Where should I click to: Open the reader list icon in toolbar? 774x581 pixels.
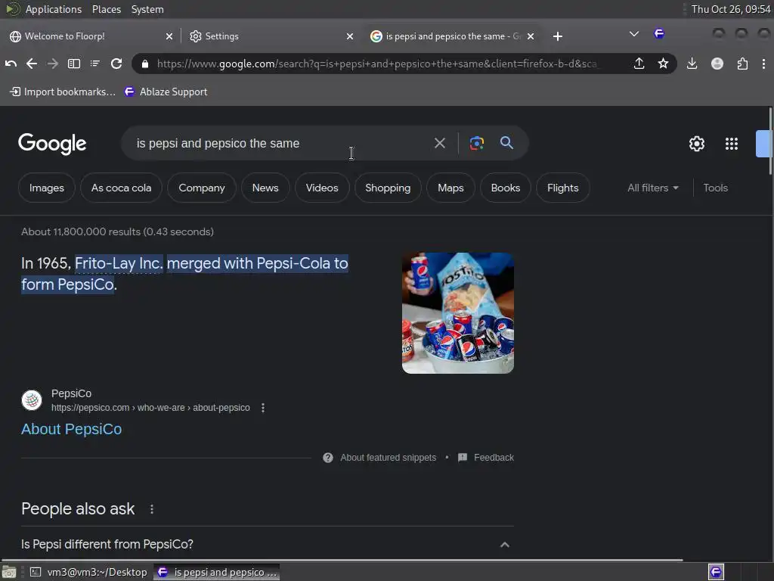[x=94, y=64]
